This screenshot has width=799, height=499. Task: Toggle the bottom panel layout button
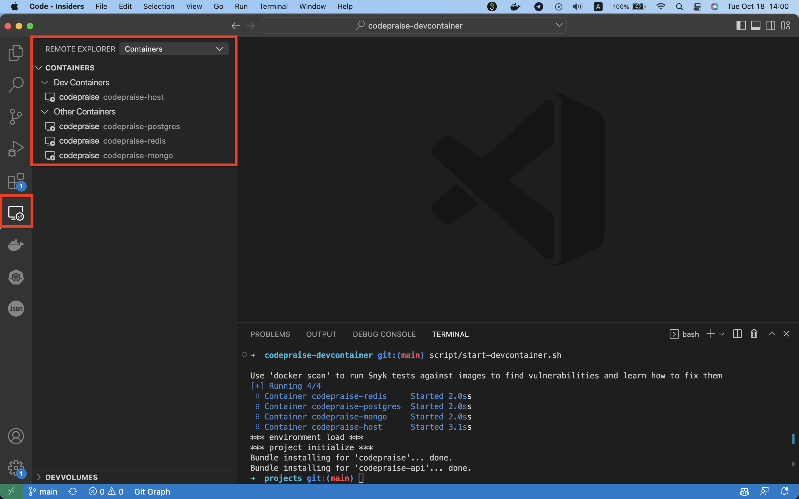(755, 26)
